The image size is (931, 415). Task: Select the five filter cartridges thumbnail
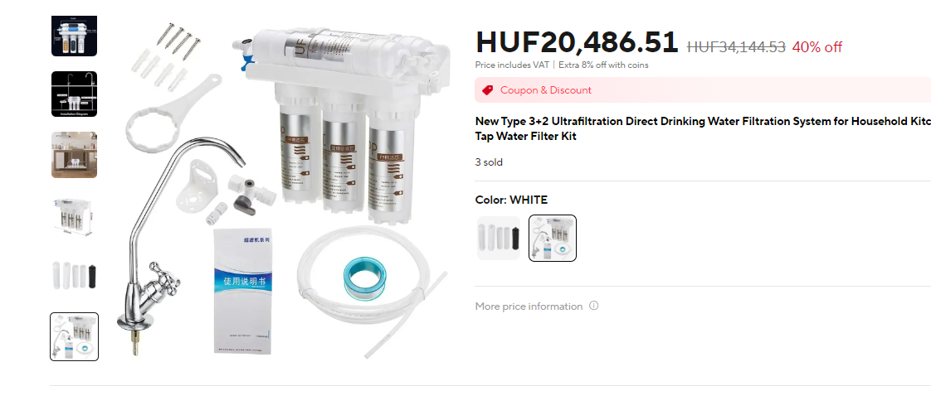click(74, 276)
